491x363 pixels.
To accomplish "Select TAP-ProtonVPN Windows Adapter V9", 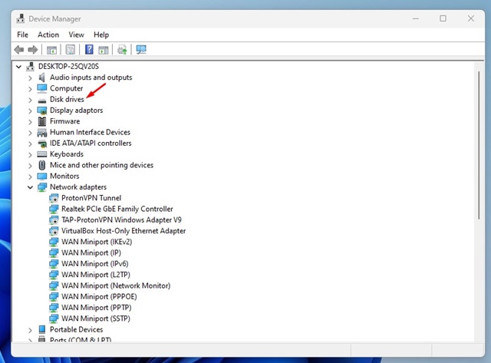I will [121, 219].
